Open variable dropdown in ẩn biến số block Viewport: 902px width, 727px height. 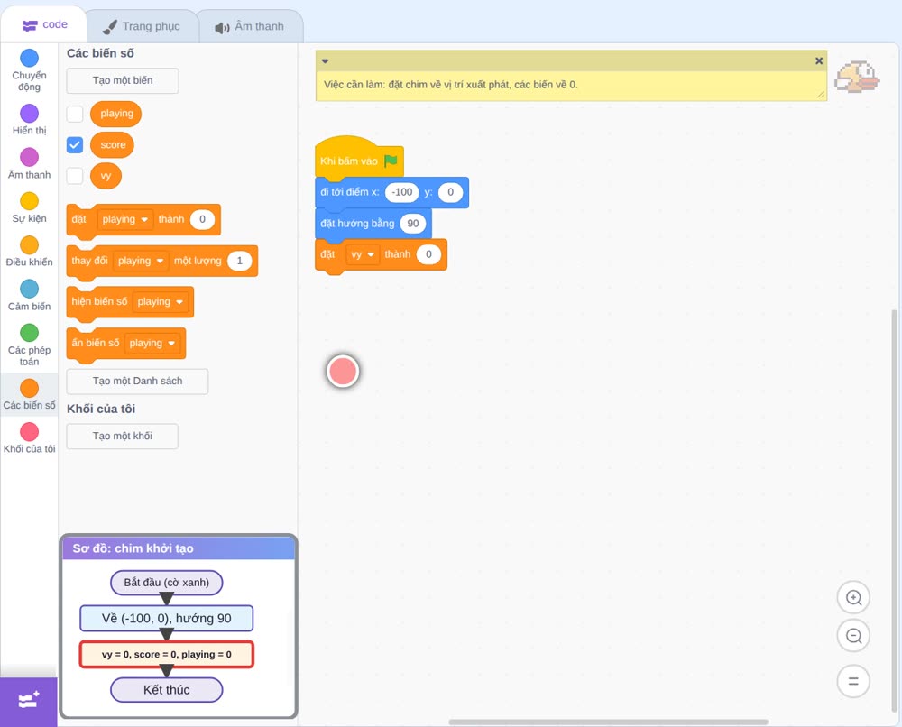pyautogui.click(x=152, y=344)
